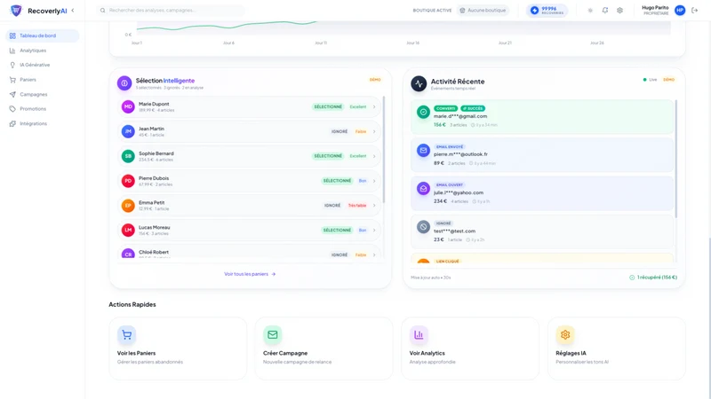Open Promotions in the sidebar

[x=42, y=109]
